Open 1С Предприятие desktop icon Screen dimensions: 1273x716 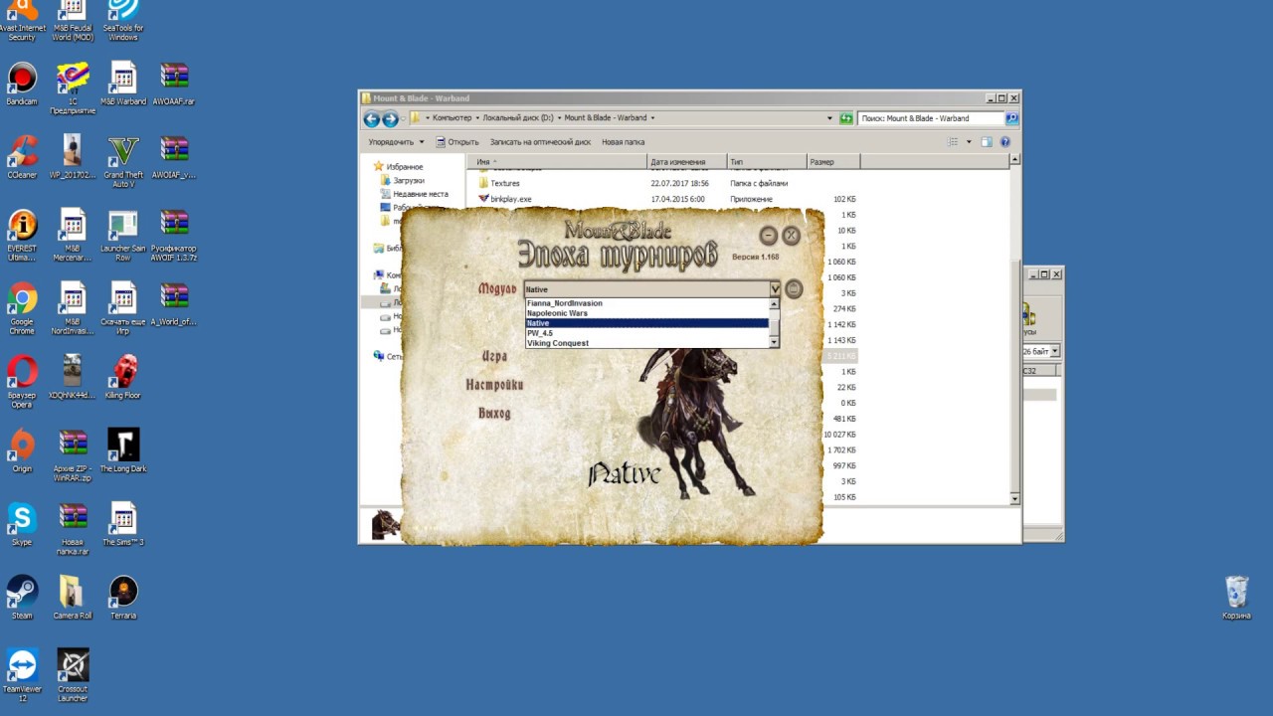tap(73, 88)
